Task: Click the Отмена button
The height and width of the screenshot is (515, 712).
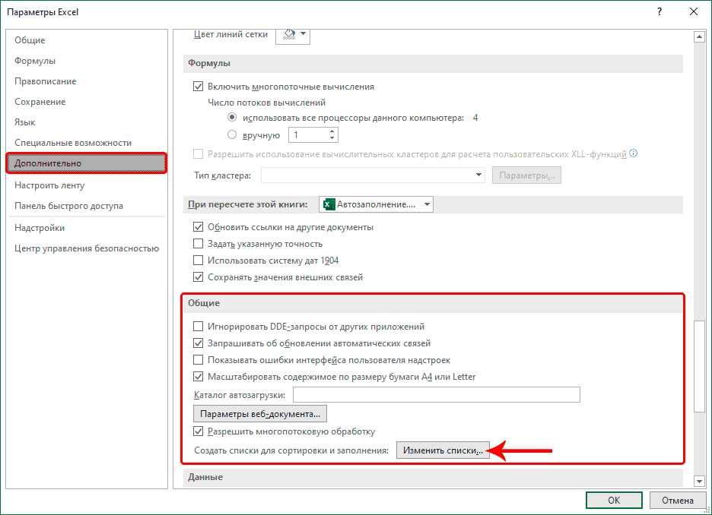Action: (x=678, y=501)
